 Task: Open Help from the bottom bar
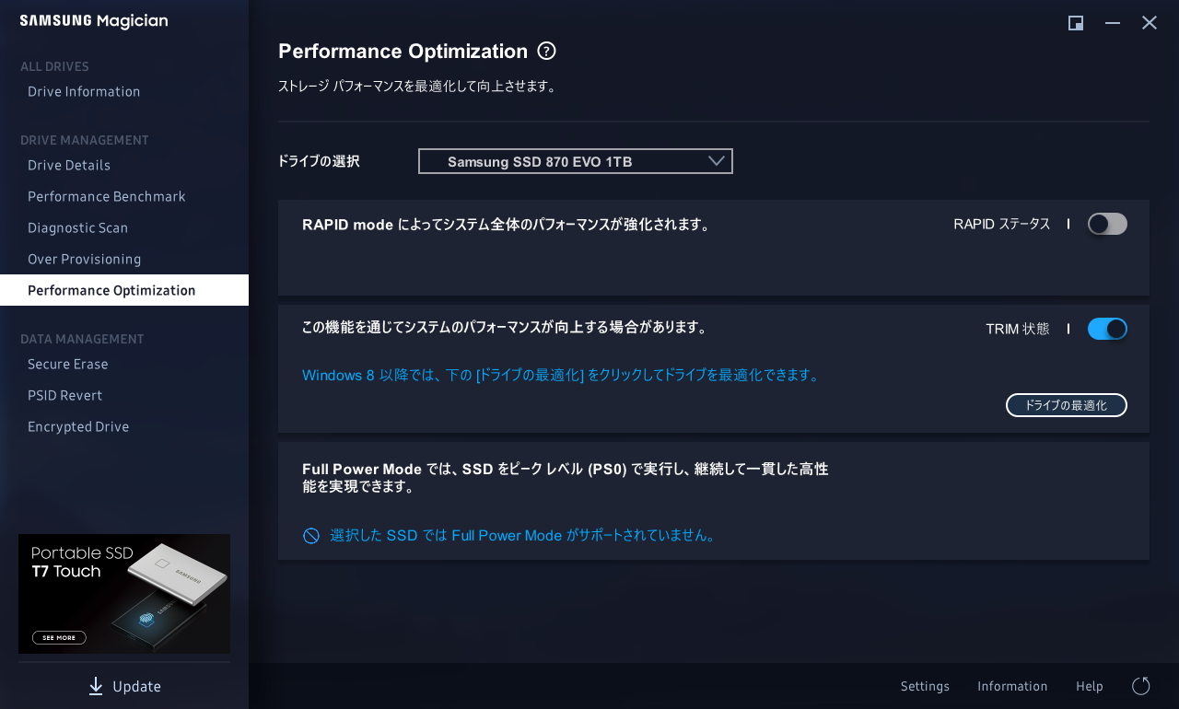coord(1090,686)
